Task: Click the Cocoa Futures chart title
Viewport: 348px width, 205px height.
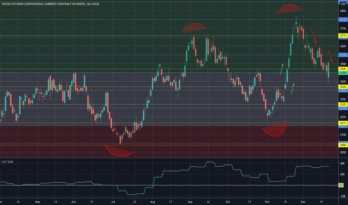Action: click(x=50, y=4)
